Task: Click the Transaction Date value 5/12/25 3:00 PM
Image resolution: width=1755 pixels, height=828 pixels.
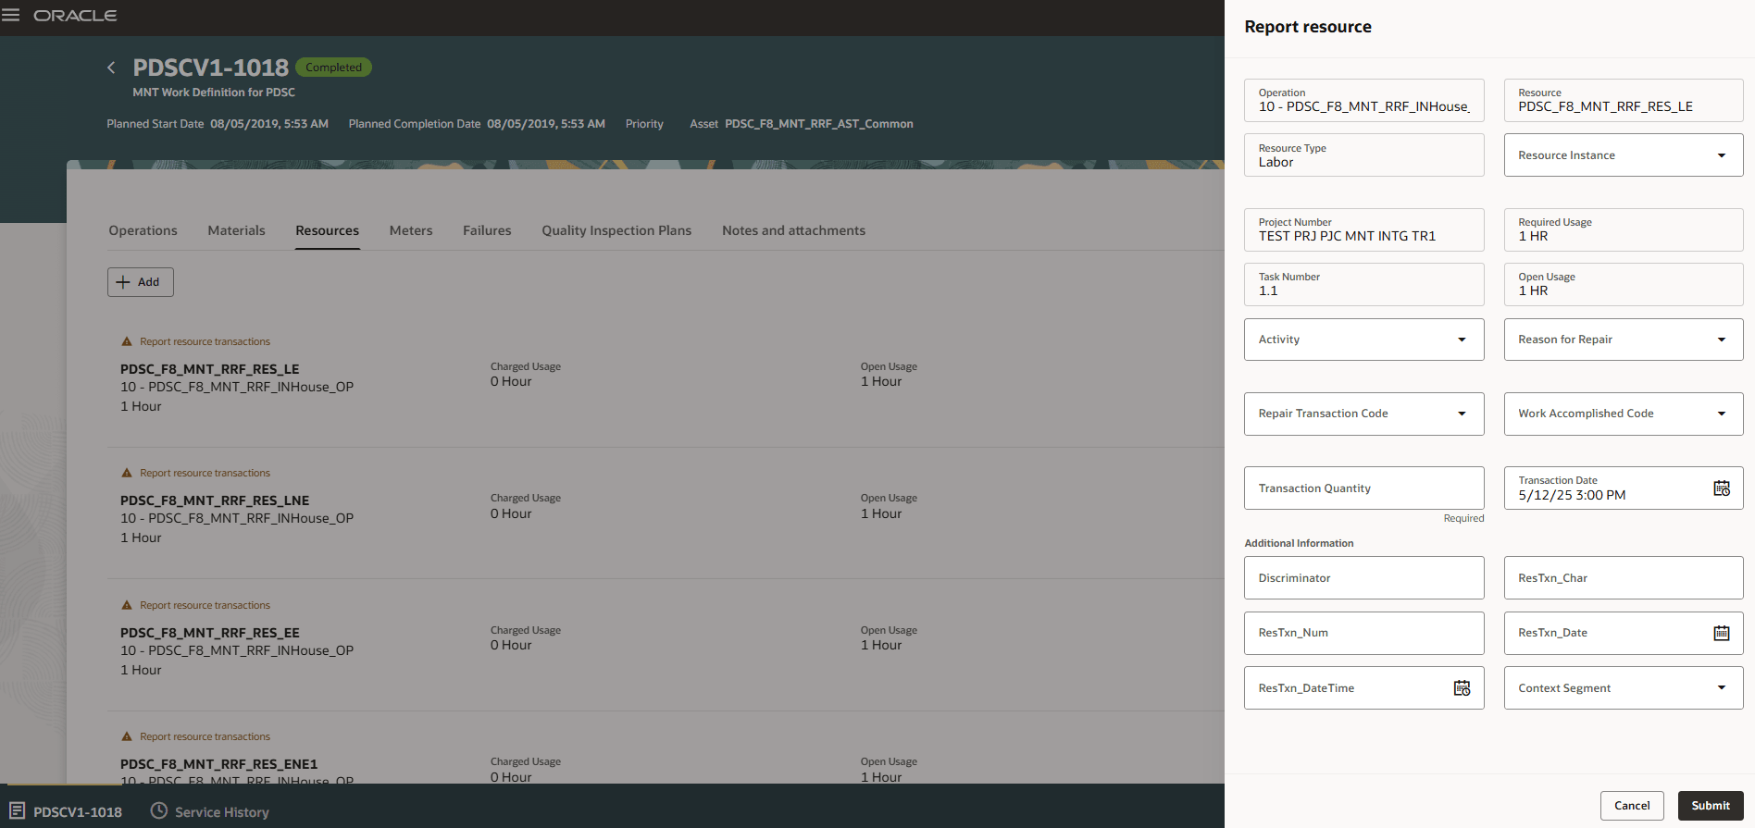Action: [x=1572, y=496]
